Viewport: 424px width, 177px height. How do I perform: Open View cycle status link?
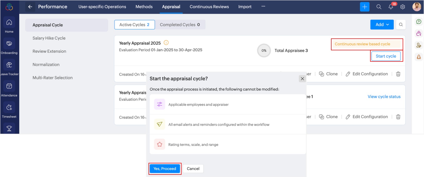pos(384,97)
